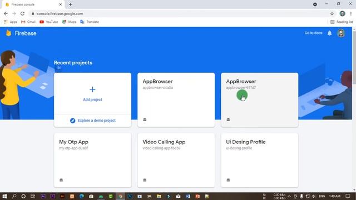Click the Chrome media control circle icon
The width and height of the screenshot is (356, 200).
(315, 4)
